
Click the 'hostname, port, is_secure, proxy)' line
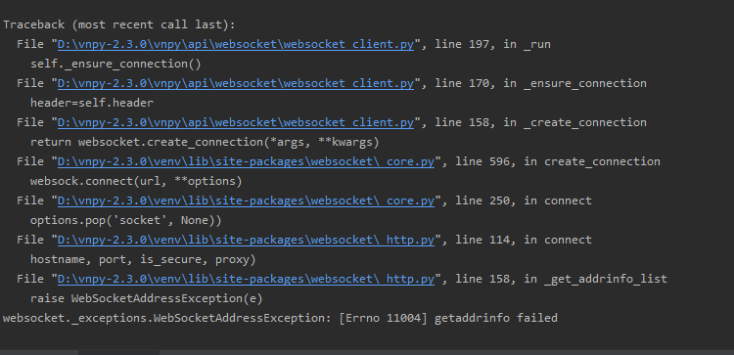[143, 259]
